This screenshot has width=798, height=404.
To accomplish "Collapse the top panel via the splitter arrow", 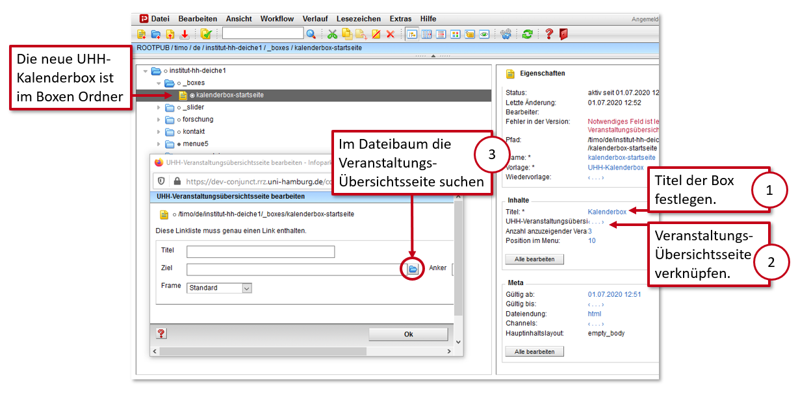I will pyautogui.click(x=433, y=56).
